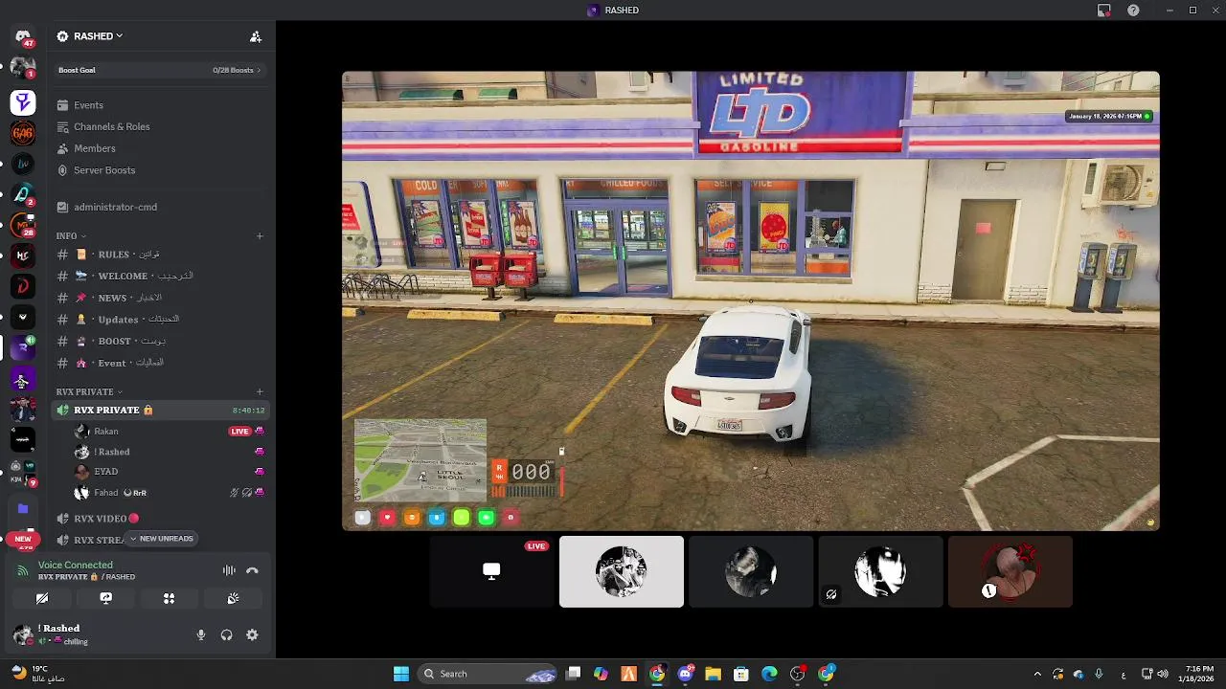Deafen with the headphones icon
The image size is (1226, 689).
(227, 634)
